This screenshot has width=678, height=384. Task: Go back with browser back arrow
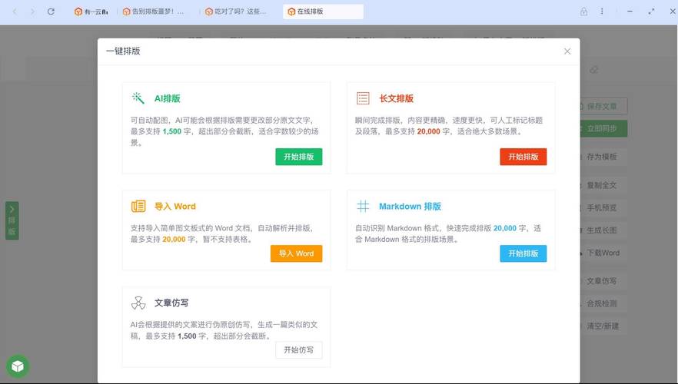pyautogui.click(x=15, y=12)
